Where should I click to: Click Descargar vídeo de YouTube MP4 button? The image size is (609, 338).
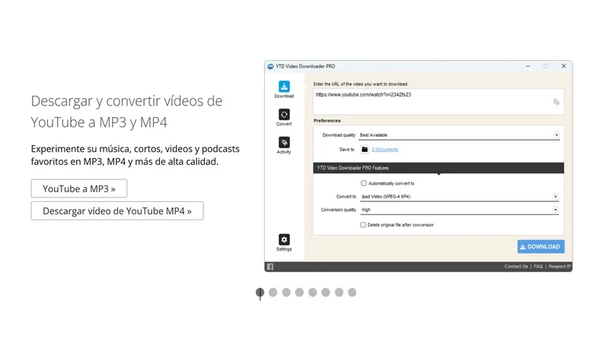[x=117, y=211]
